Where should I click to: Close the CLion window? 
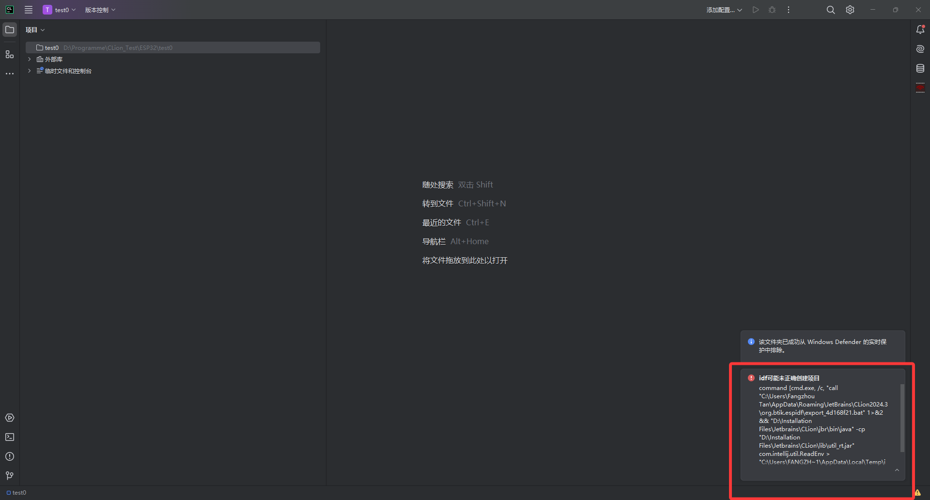[918, 10]
